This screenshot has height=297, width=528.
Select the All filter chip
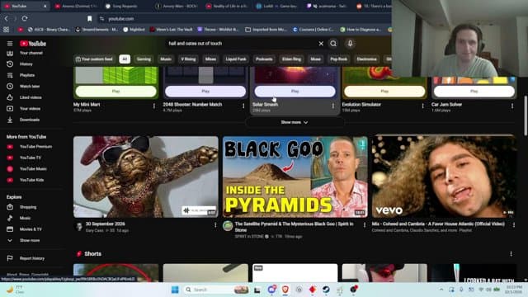[x=125, y=59]
